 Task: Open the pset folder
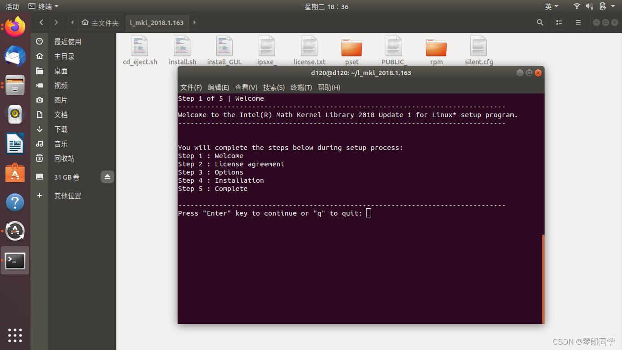[352, 51]
